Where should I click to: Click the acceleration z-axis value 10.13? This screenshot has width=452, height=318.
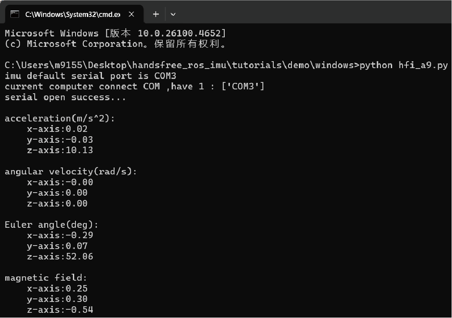tap(79, 150)
